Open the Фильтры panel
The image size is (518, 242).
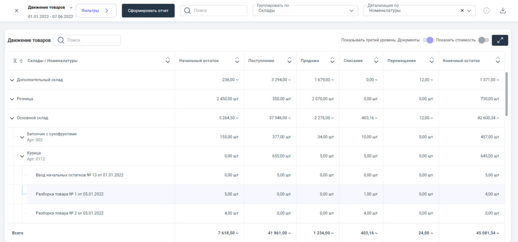tap(96, 11)
